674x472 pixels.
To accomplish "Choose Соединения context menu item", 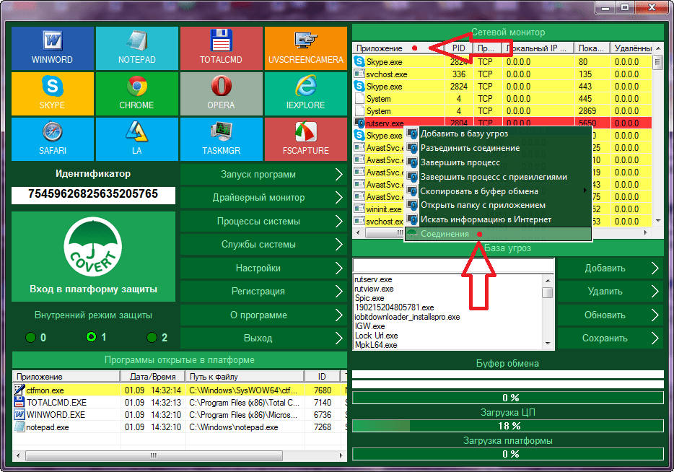I will (x=498, y=234).
